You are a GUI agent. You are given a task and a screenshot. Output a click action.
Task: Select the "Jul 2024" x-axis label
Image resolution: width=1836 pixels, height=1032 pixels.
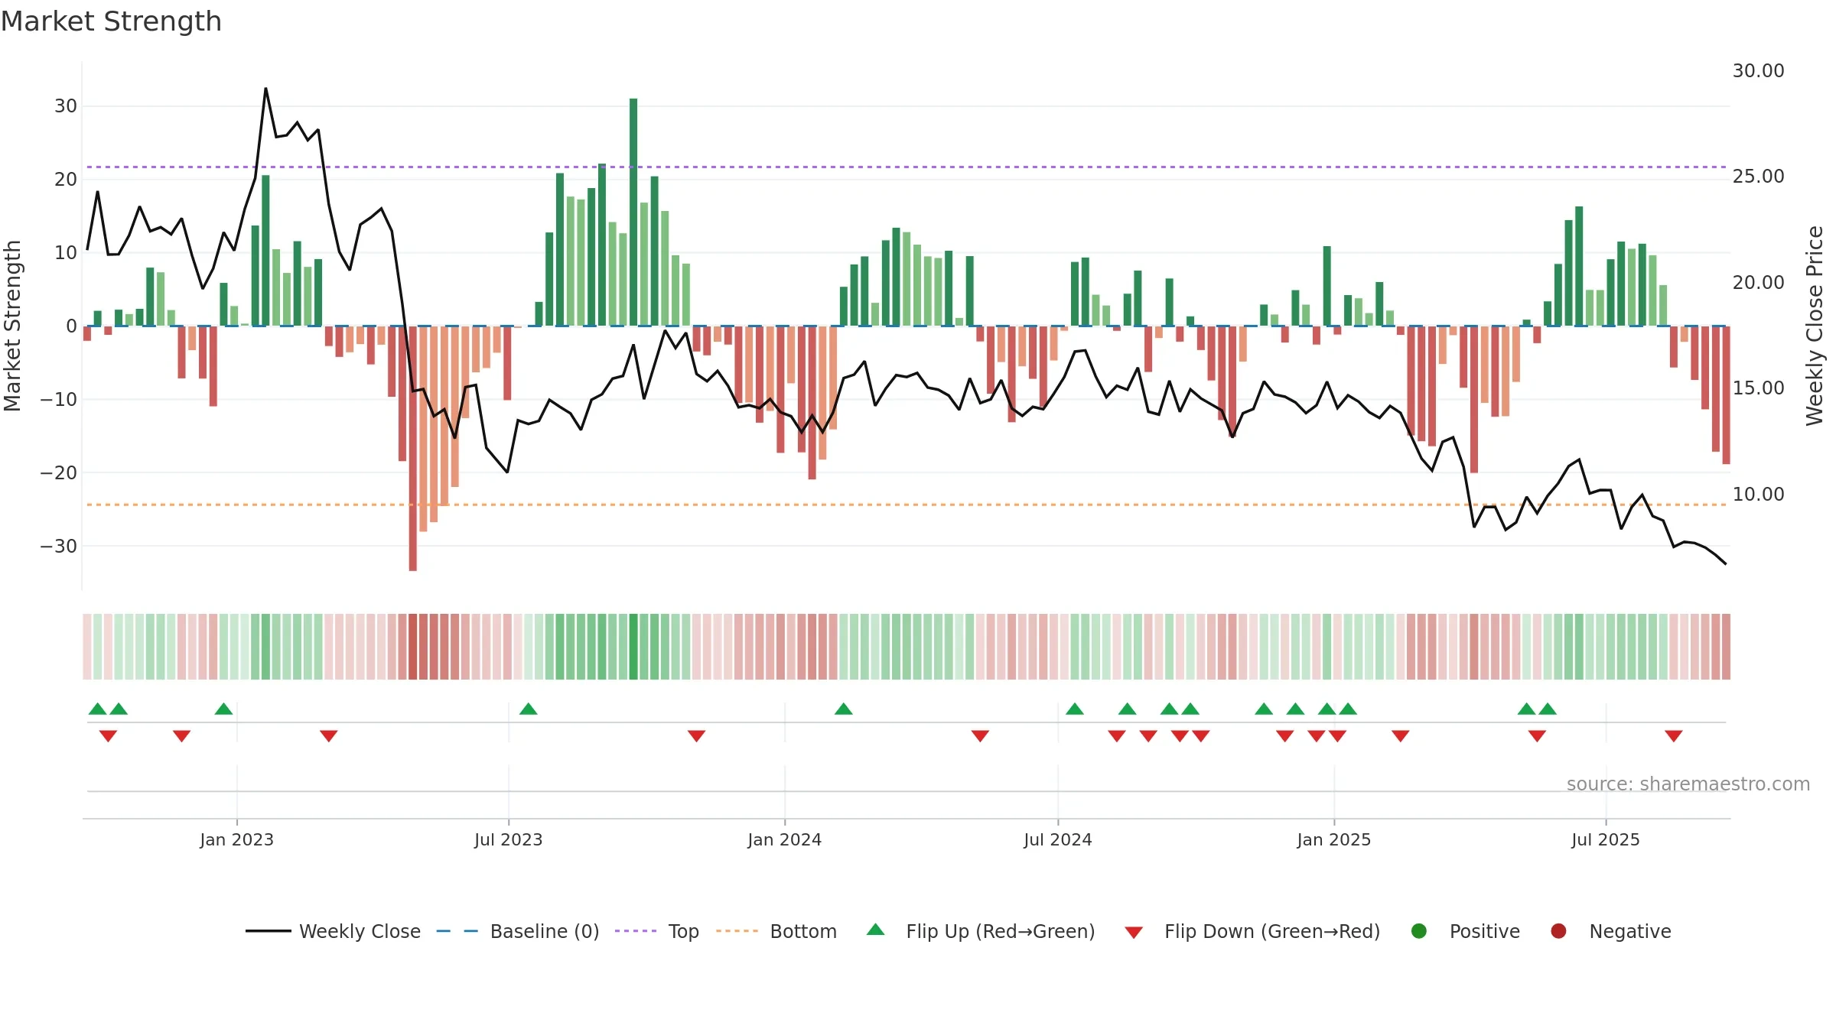1057,840
